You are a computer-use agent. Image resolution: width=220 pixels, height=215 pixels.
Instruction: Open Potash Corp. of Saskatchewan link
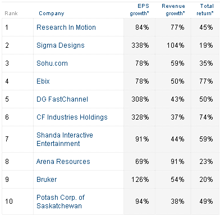click(61, 202)
